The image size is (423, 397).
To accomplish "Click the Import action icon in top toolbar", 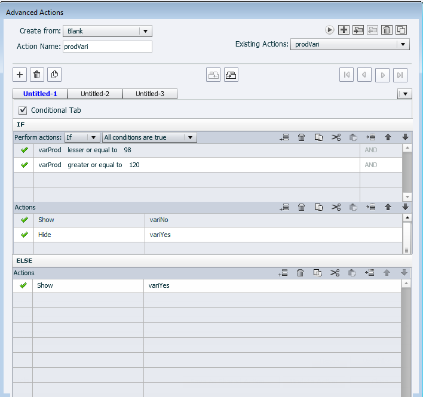I will coord(358,30).
